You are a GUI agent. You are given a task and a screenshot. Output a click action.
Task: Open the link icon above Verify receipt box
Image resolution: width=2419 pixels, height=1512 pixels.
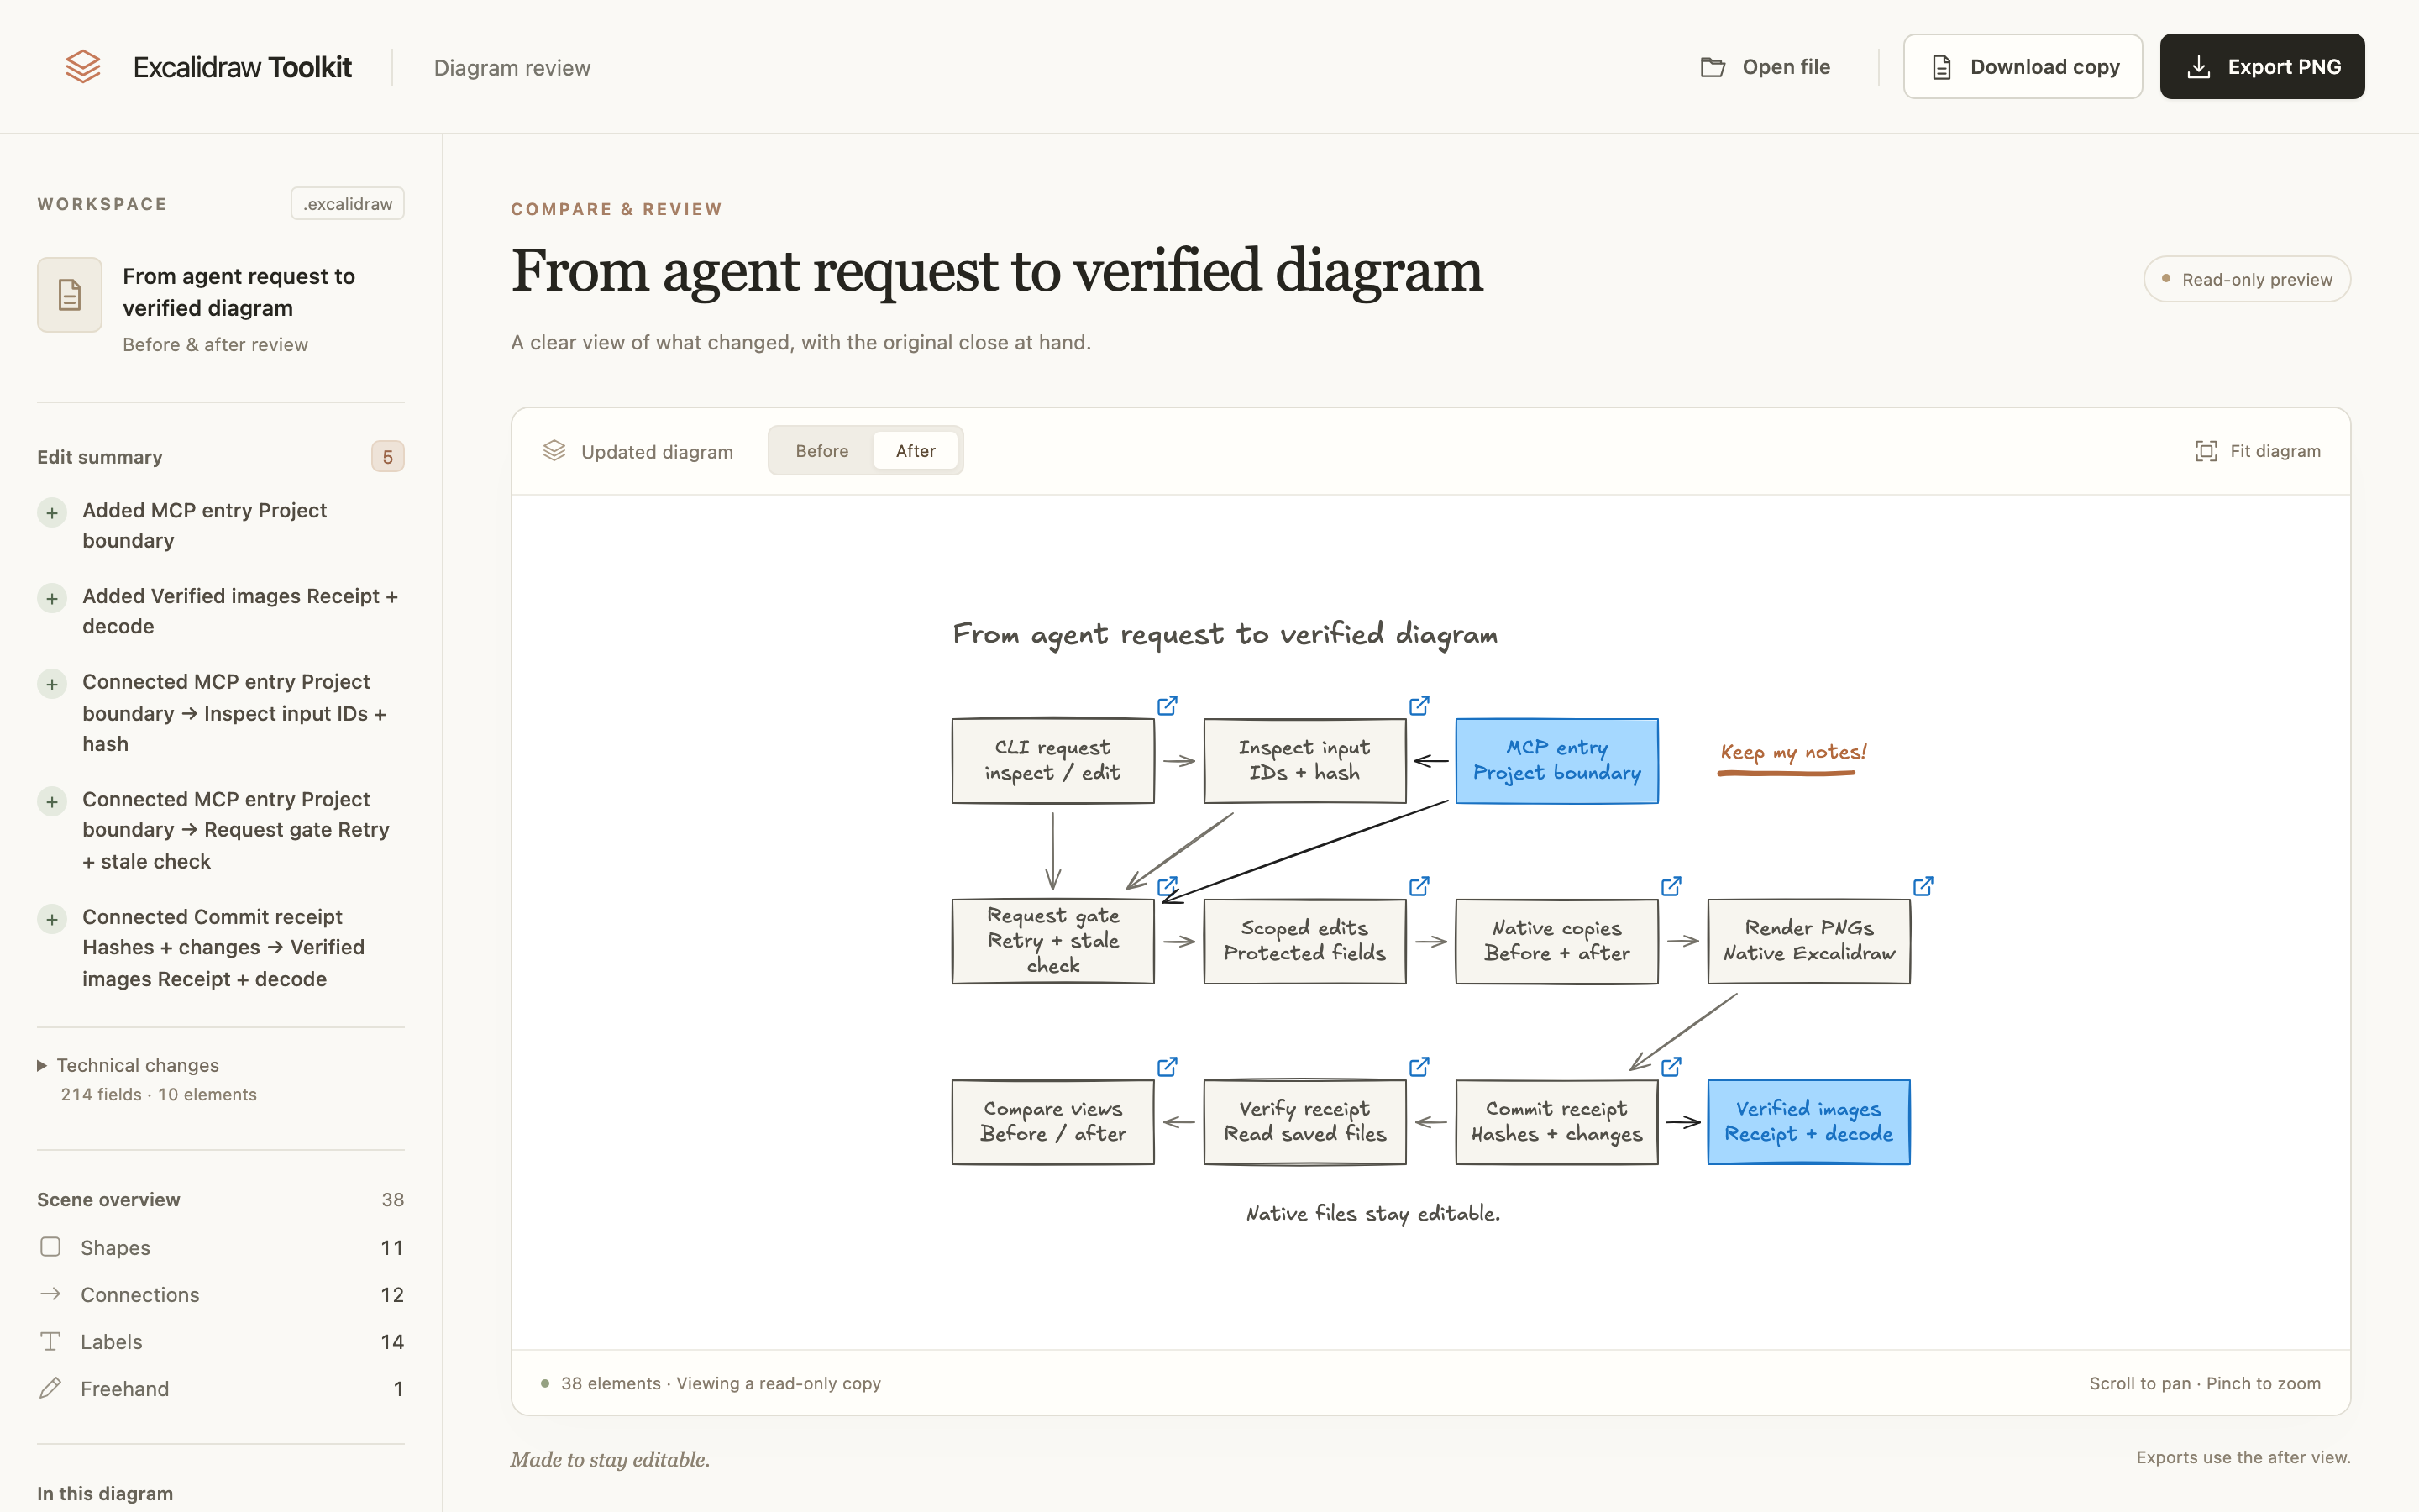click(x=1419, y=1067)
